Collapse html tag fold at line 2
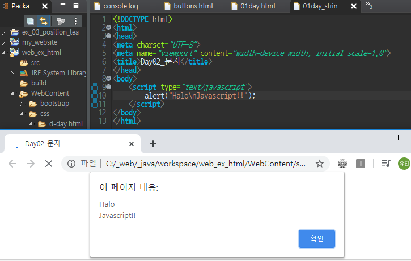The image size is (411, 261). [108, 28]
